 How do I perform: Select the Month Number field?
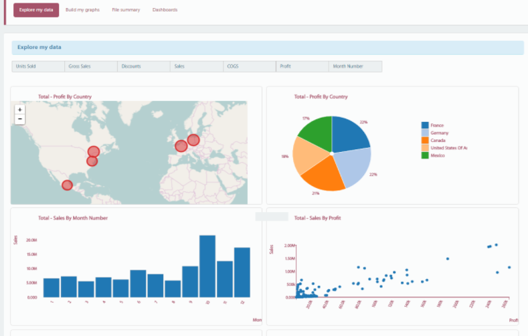(x=355, y=66)
